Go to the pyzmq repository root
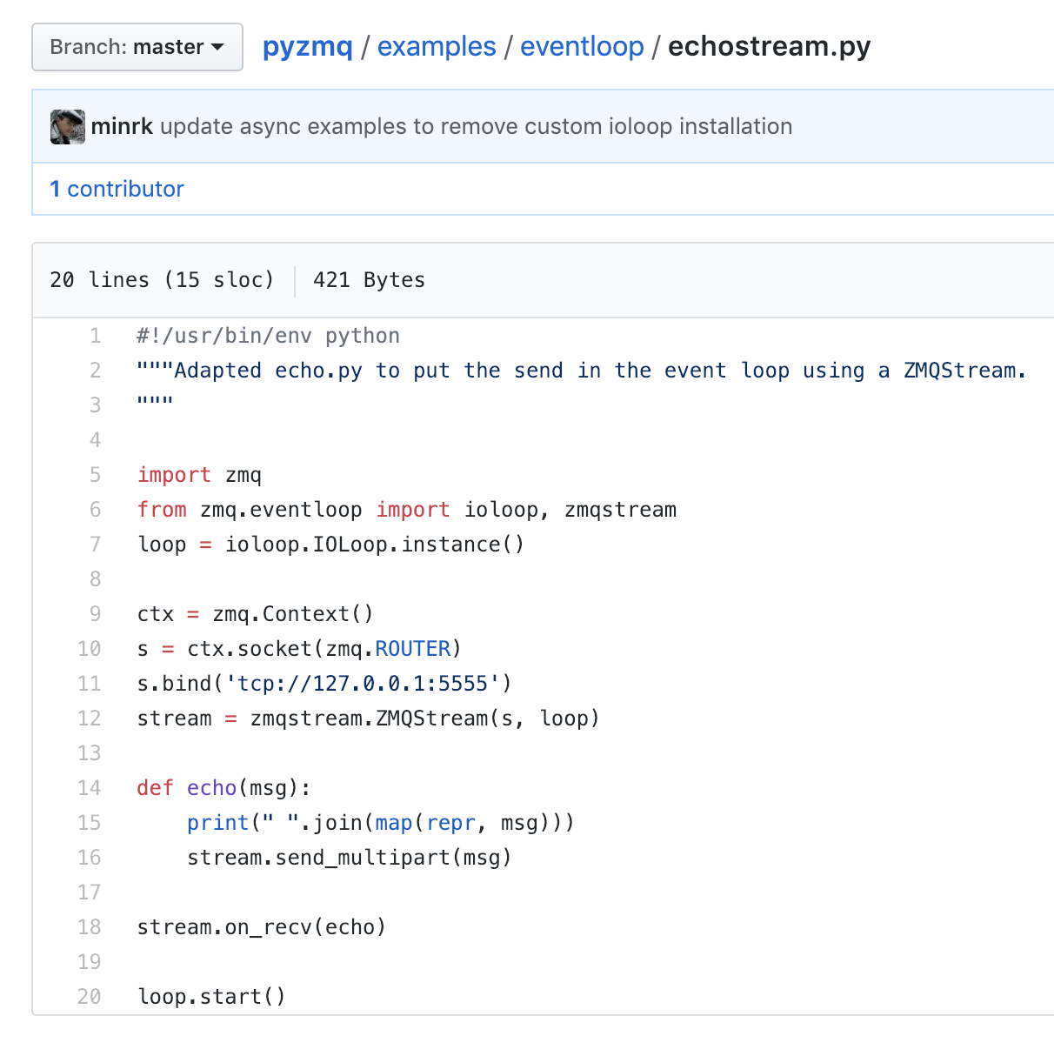The width and height of the screenshot is (1054, 1056). 308,46
